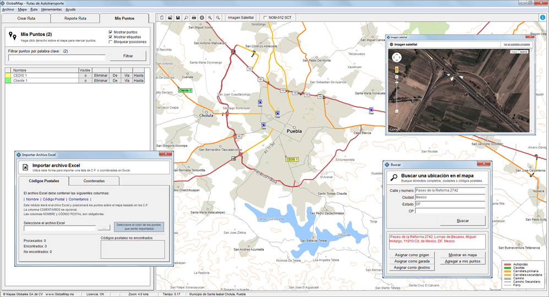Click Vía for Cliente 1
549x297 pixels.
pyautogui.click(x=127, y=81)
